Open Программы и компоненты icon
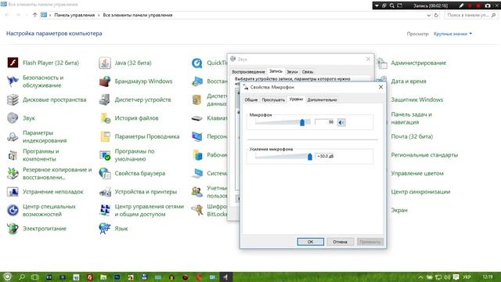501x282 pixels. coord(13,155)
